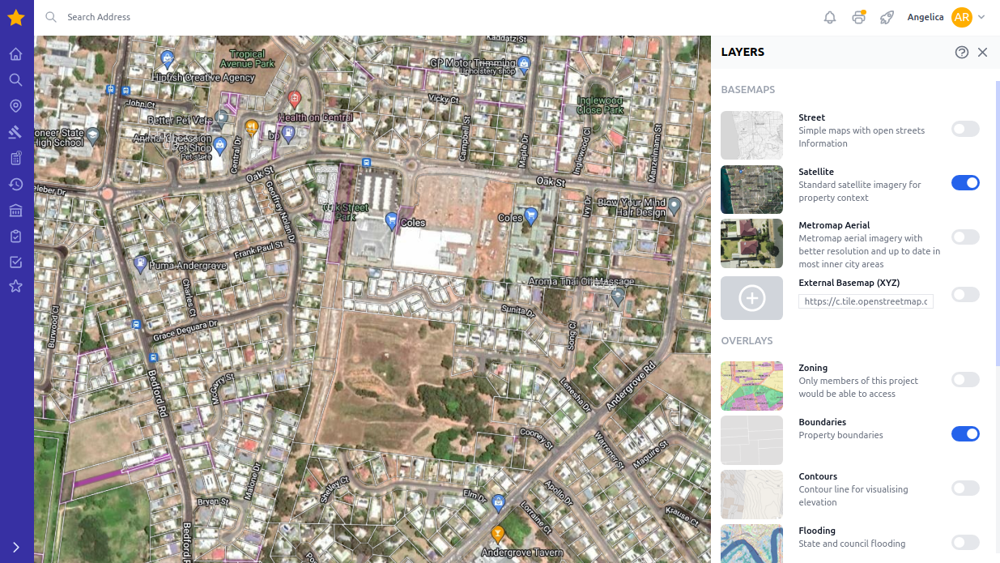Click the Puma Andergrave fuel marker

(141, 264)
